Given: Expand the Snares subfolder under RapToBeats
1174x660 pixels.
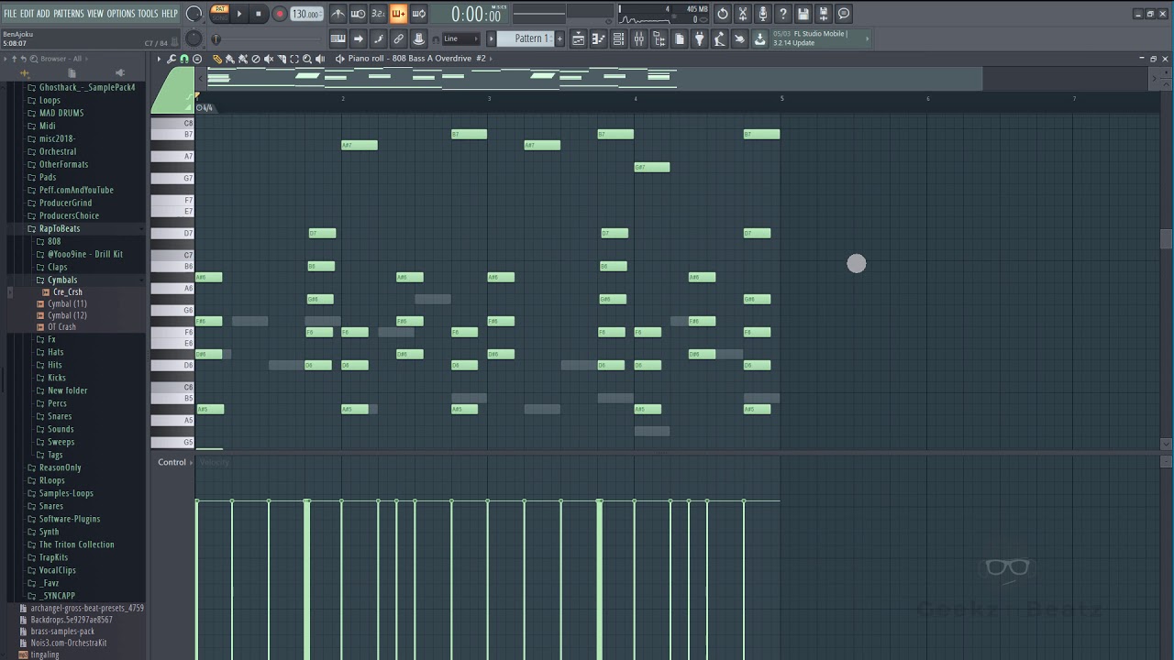Looking at the screenshot, I should (59, 416).
